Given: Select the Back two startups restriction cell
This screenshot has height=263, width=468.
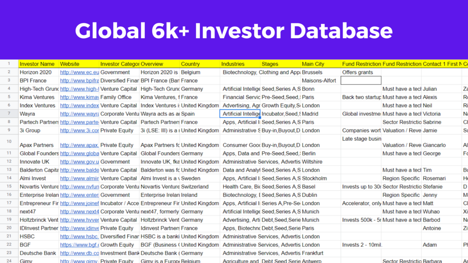Looking at the screenshot, I should tap(361, 97).
